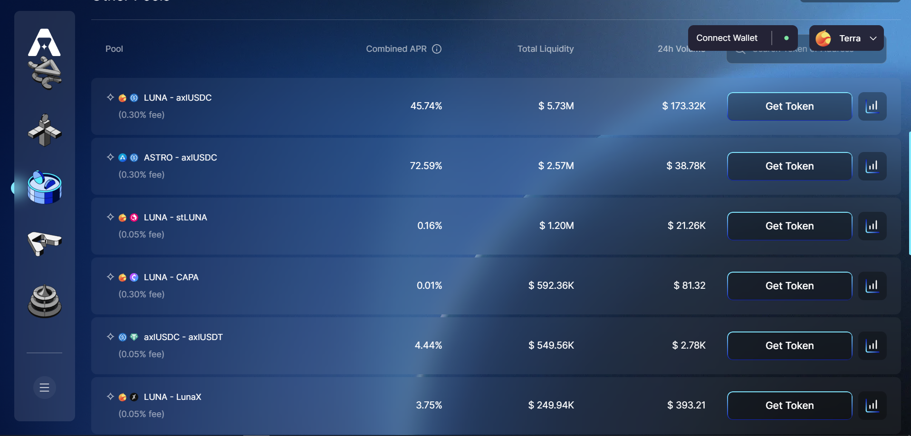Favorite the LUNA - stLUNA pool star
This screenshot has height=436, width=911.
coord(110,217)
